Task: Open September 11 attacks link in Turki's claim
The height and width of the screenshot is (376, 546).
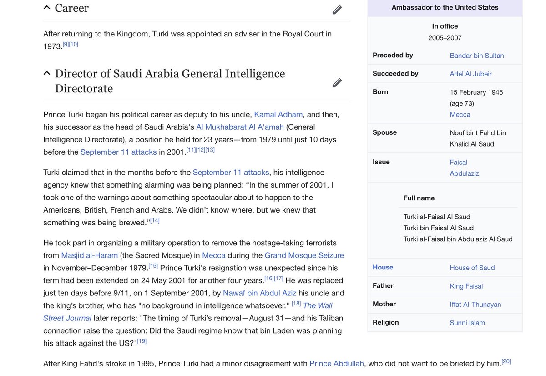Action: point(231,173)
